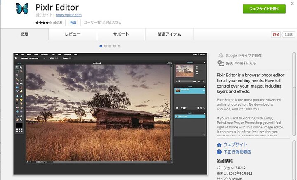Viewport: 297px width, 180px height.
Task: Open the 写真 category link
Action: tap(73, 22)
